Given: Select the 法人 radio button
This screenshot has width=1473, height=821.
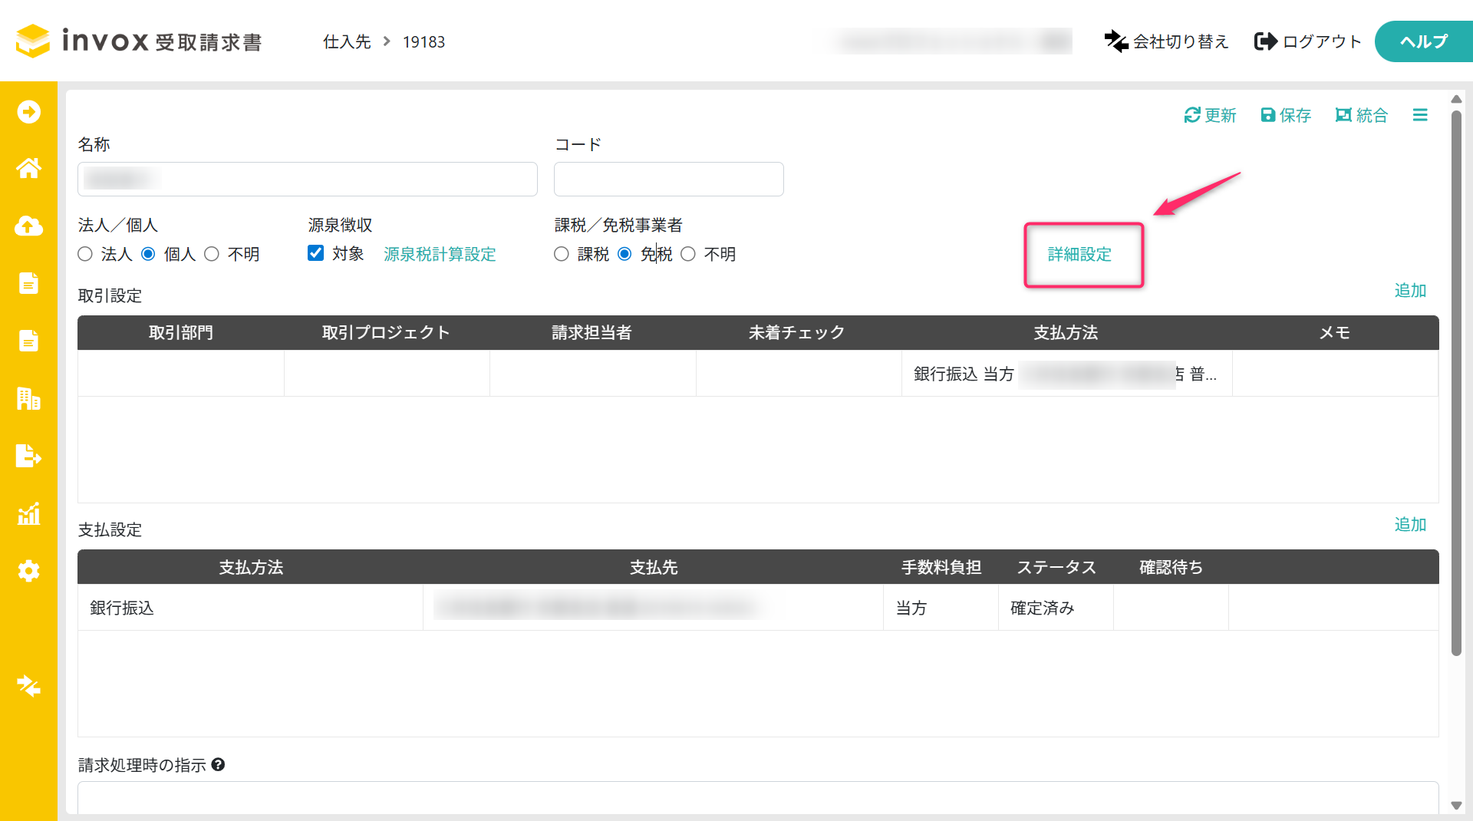Looking at the screenshot, I should pyautogui.click(x=85, y=254).
